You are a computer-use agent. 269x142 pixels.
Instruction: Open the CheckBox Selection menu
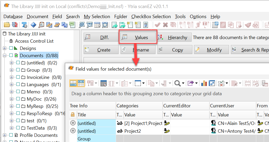point(151,17)
